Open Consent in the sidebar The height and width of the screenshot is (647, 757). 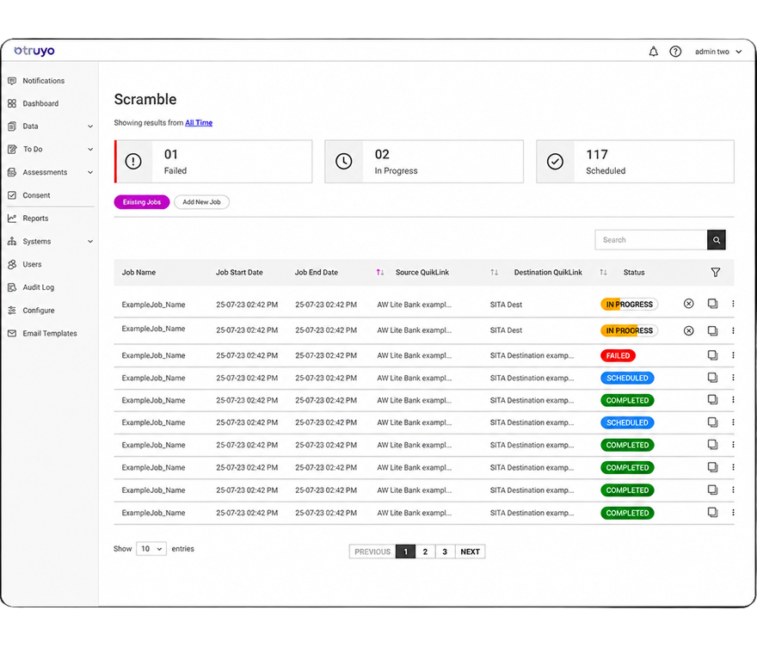point(36,195)
